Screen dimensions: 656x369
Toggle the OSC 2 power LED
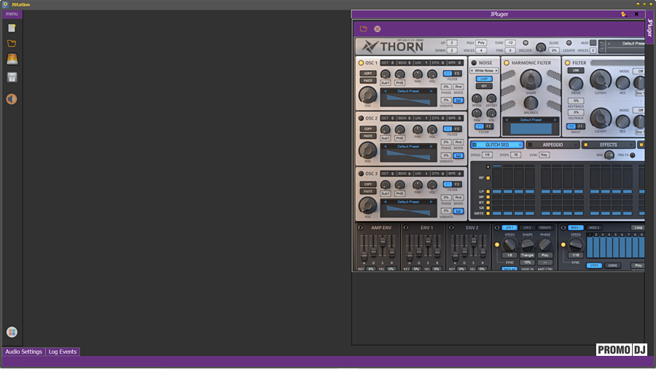(361, 118)
